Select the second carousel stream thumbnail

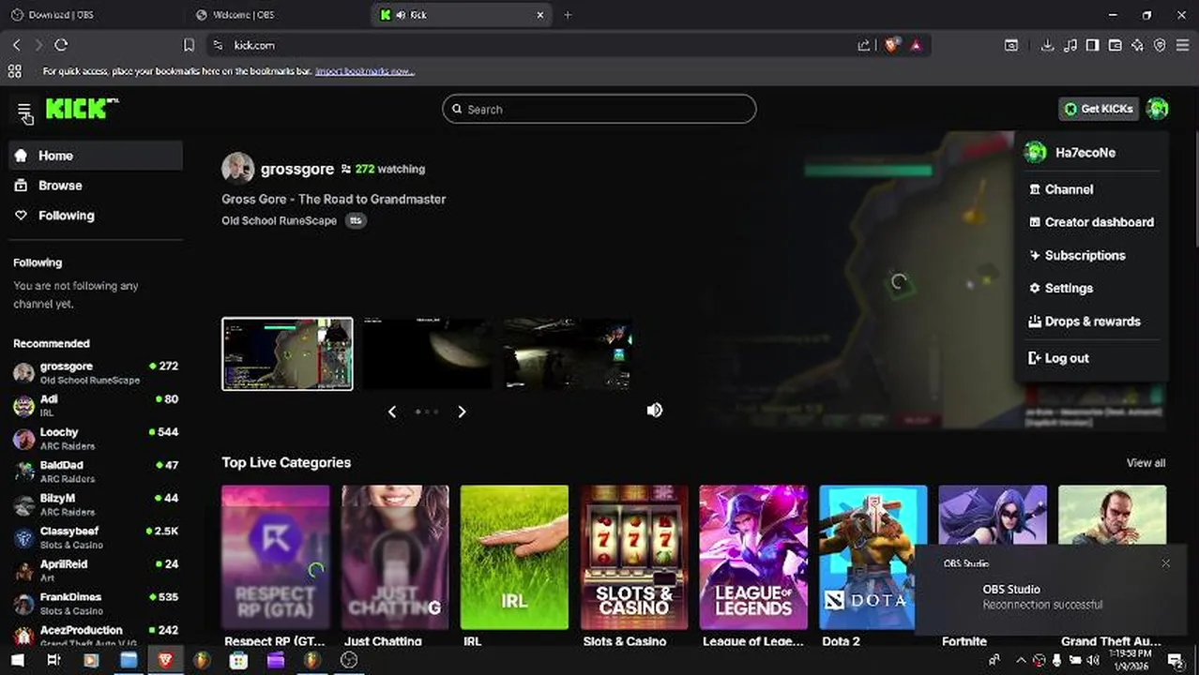coord(428,353)
